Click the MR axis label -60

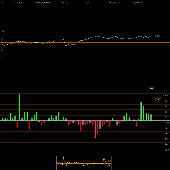(166, 139)
